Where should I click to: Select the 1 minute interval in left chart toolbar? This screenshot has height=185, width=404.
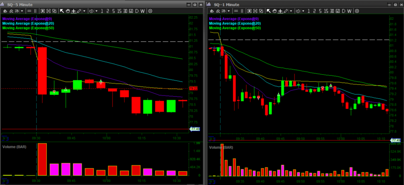(x=102, y=11)
